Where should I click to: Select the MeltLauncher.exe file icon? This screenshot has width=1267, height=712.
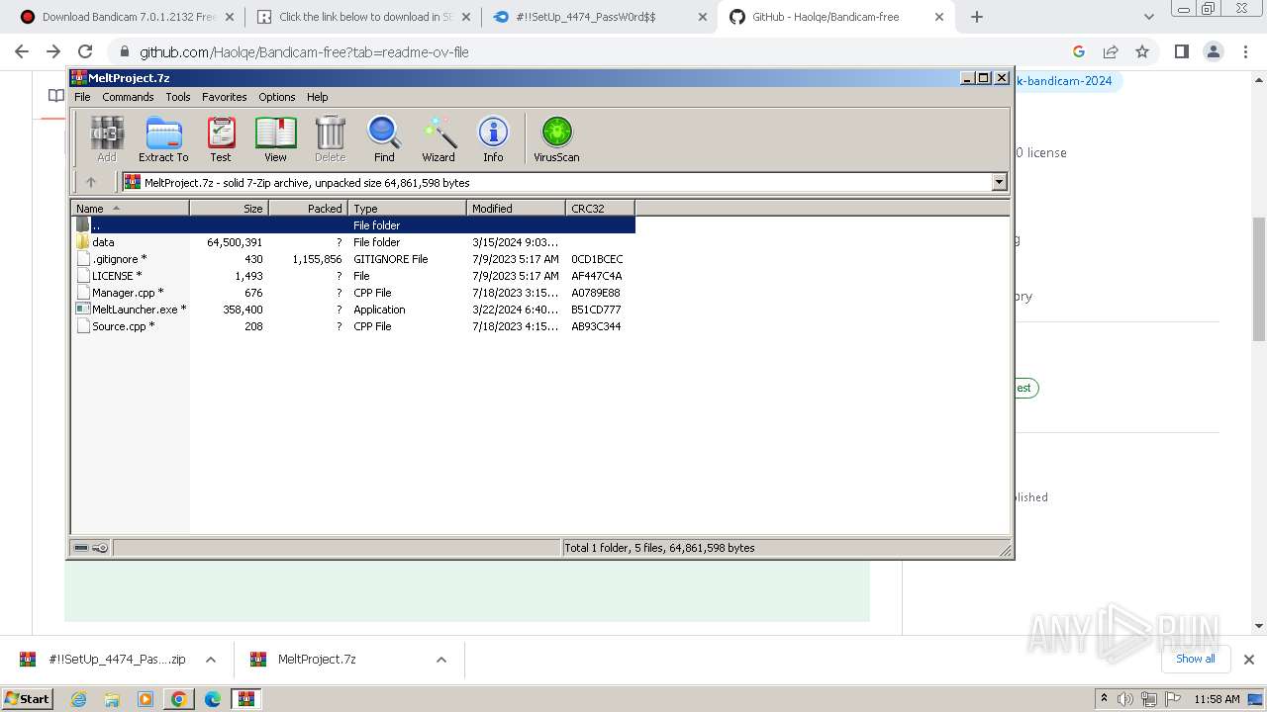click(83, 310)
